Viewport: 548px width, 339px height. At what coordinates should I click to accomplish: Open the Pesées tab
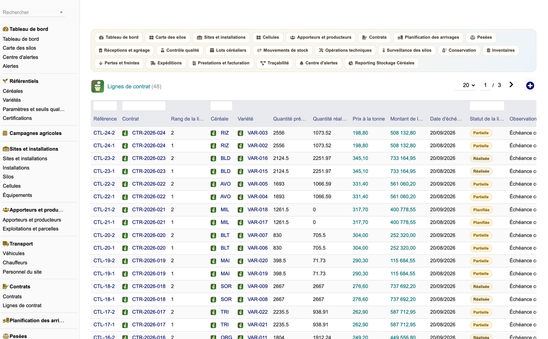click(x=481, y=38)
